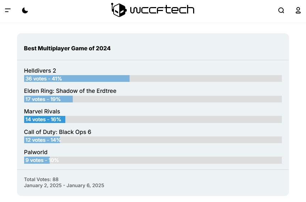Image resolution: width=306 pixels, height=202 pixels.
Task: Select the Palworld option label
Action: click(x=36, y=152)
